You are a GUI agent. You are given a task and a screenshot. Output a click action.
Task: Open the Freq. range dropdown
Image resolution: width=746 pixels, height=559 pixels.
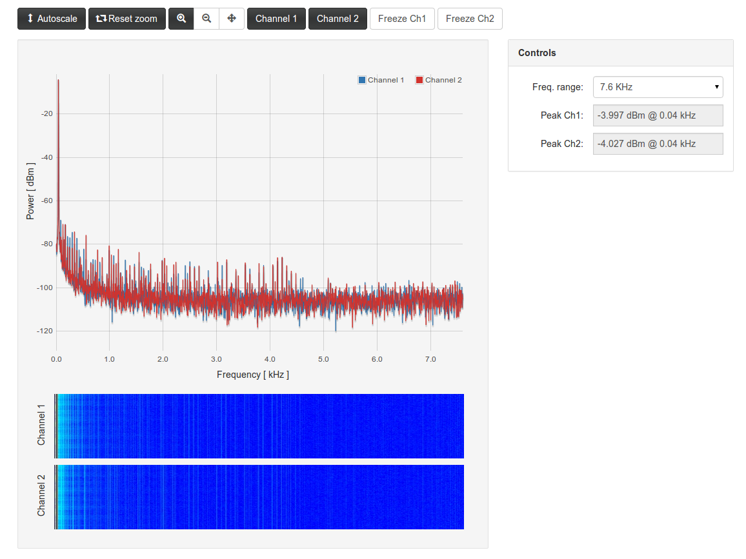[658, 87]
